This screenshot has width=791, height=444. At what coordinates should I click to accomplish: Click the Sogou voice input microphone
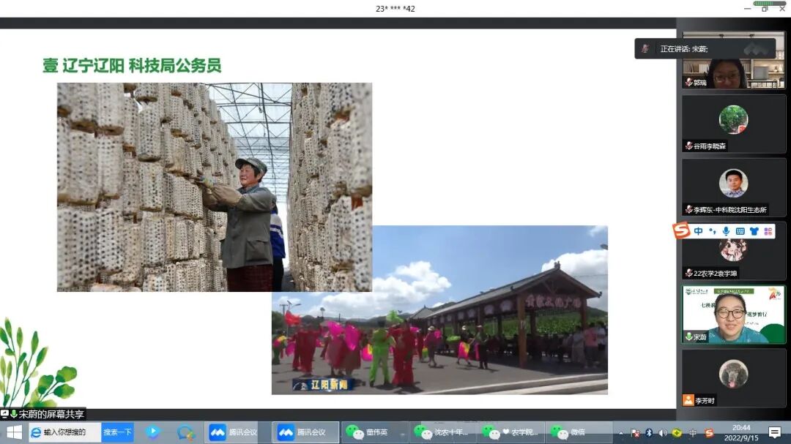(726, 231)
